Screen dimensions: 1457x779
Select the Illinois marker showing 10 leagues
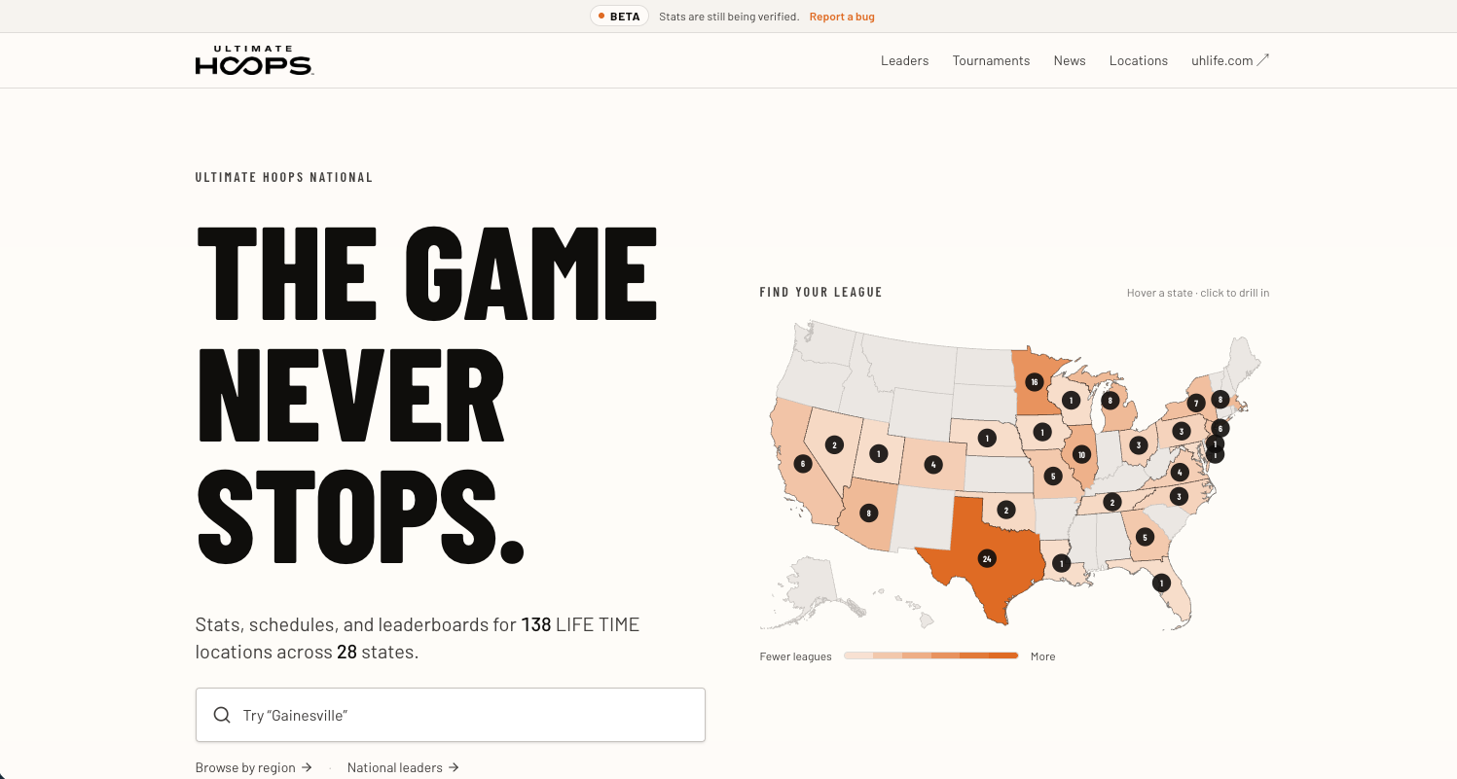1081,454
